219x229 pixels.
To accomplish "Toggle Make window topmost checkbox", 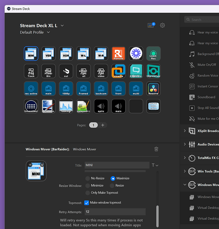I will point(87,203).
